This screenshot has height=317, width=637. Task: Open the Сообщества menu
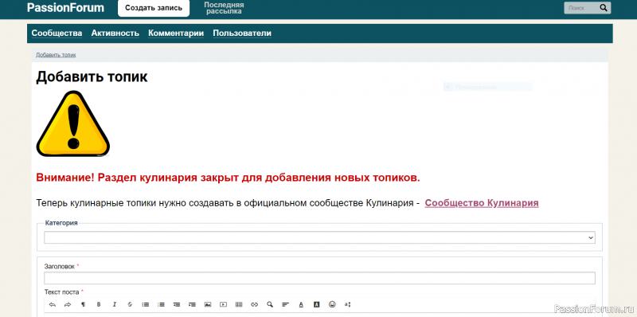coord(57,33)
